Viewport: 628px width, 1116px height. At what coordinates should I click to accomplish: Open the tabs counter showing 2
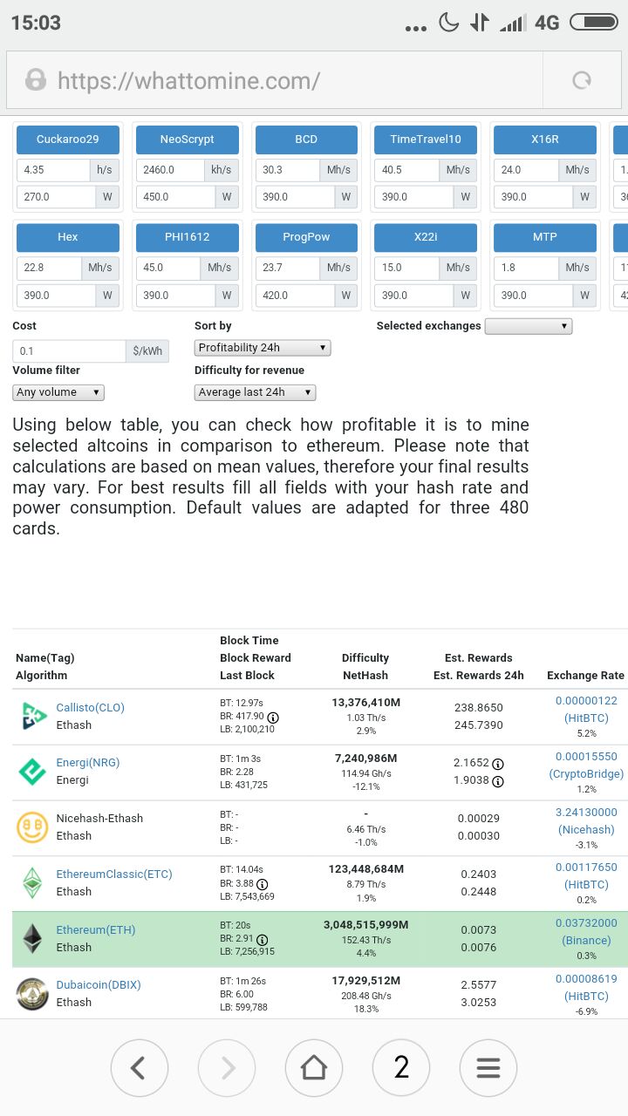pyautogui.click(x=401, y=1067)
